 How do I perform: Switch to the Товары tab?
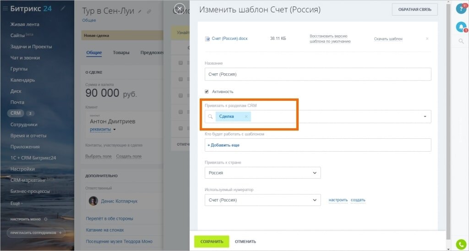(121, 53)
